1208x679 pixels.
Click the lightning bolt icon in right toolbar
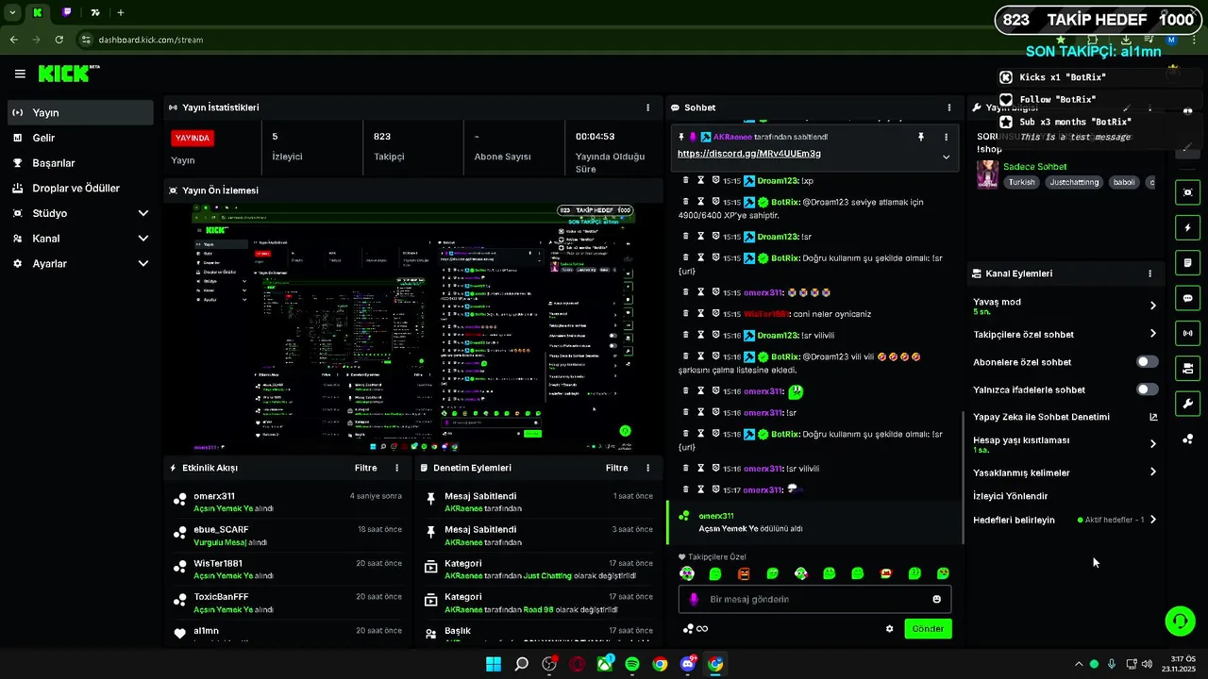(x=1187, y=227)
